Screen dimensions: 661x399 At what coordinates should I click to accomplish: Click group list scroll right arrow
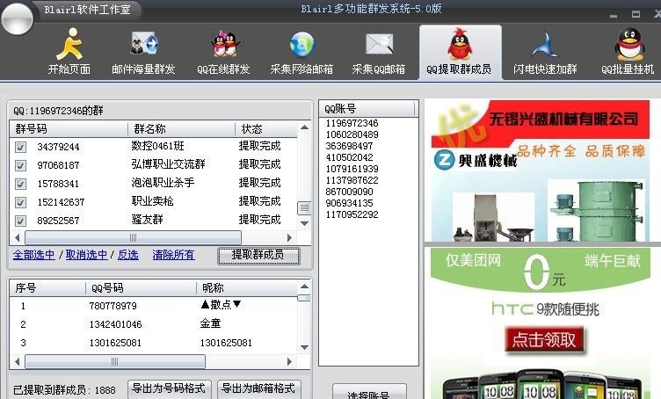(x=289, y=237)
